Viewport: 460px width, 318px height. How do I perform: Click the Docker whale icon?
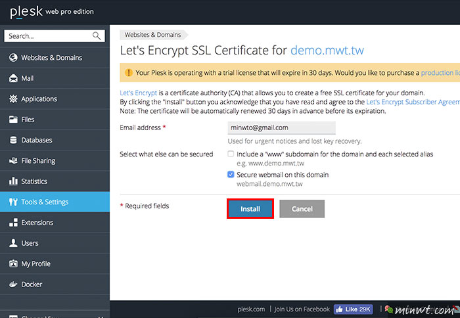pyautogui.click(x=13, y=284)
